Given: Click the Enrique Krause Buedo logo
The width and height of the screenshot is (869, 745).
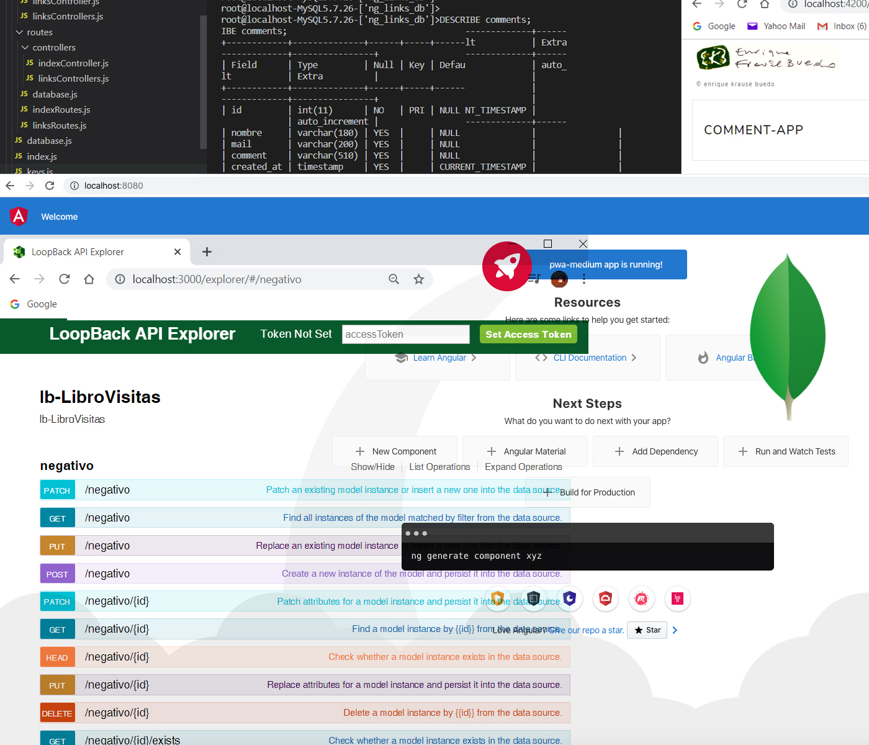Looking at the screenshot, I should [x=767, y=58].
